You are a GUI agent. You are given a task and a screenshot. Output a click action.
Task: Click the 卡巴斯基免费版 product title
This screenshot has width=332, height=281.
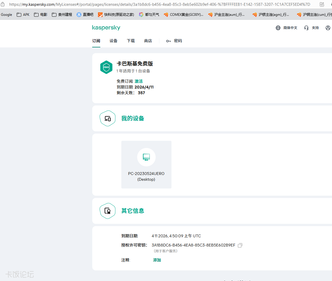(x=135, y=63)
